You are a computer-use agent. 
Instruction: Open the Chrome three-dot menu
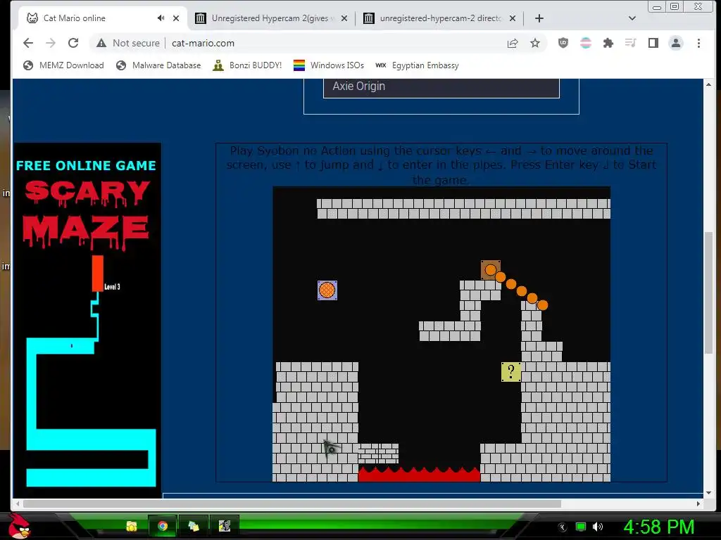698,43
